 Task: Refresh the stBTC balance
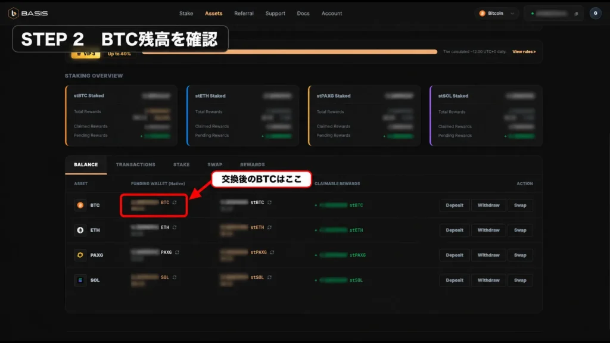pos(269,202)
